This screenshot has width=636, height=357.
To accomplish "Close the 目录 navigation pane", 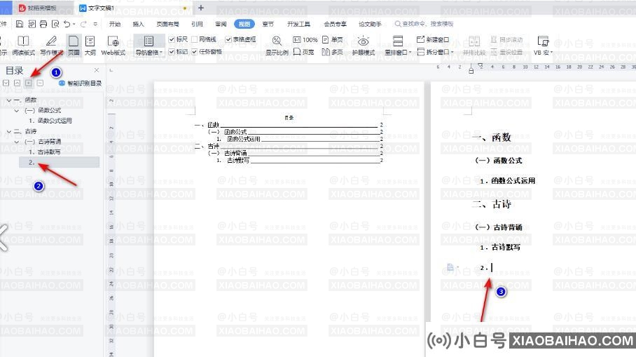I will click(97, 70).
